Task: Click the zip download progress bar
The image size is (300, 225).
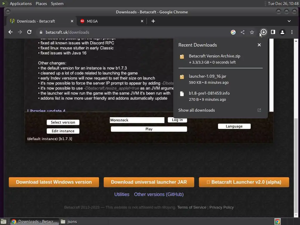Action: point(220,68)
